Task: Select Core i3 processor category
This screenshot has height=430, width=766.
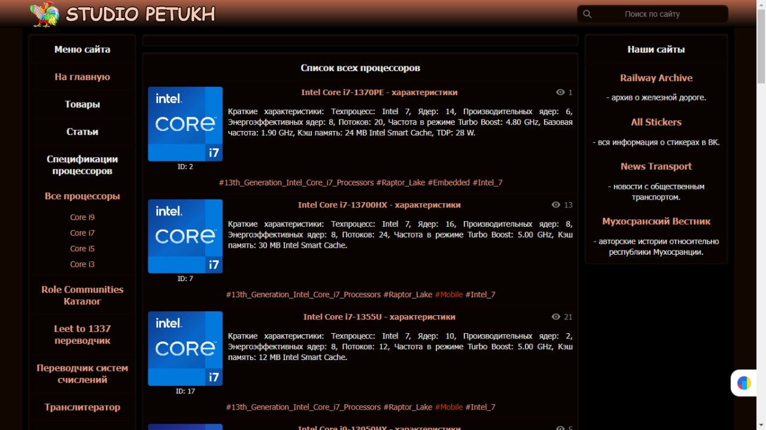Action: pos(82,264)
